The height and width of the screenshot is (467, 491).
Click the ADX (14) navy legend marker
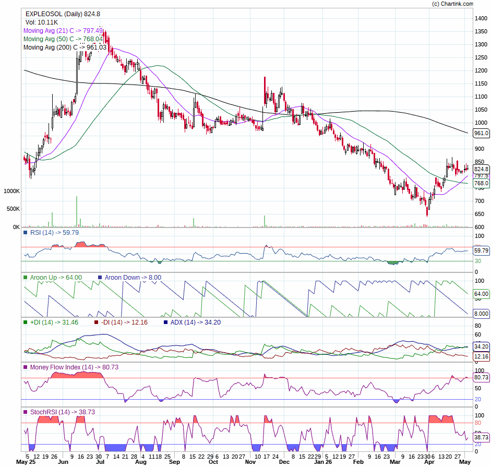(165, 322)
